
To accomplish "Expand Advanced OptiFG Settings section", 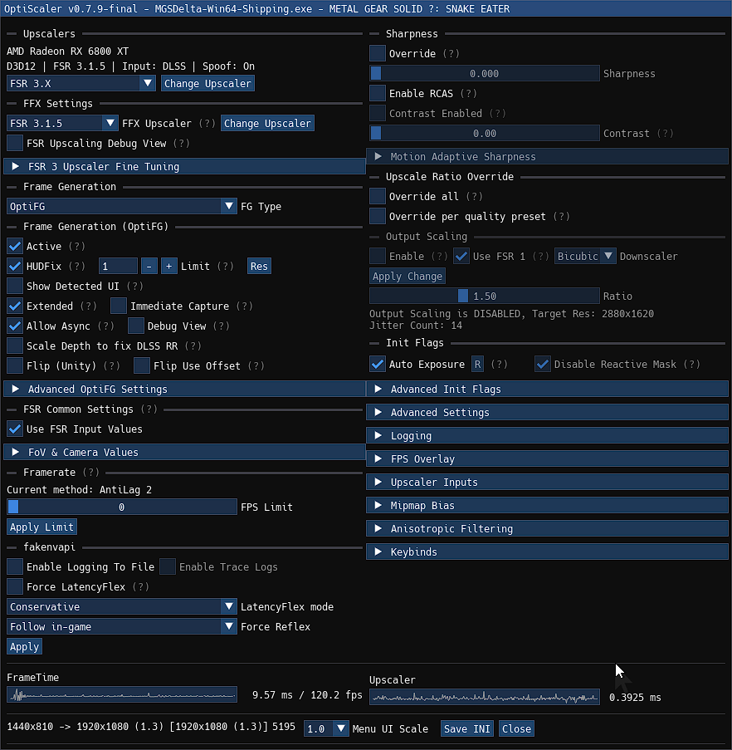I will point(184,389).
